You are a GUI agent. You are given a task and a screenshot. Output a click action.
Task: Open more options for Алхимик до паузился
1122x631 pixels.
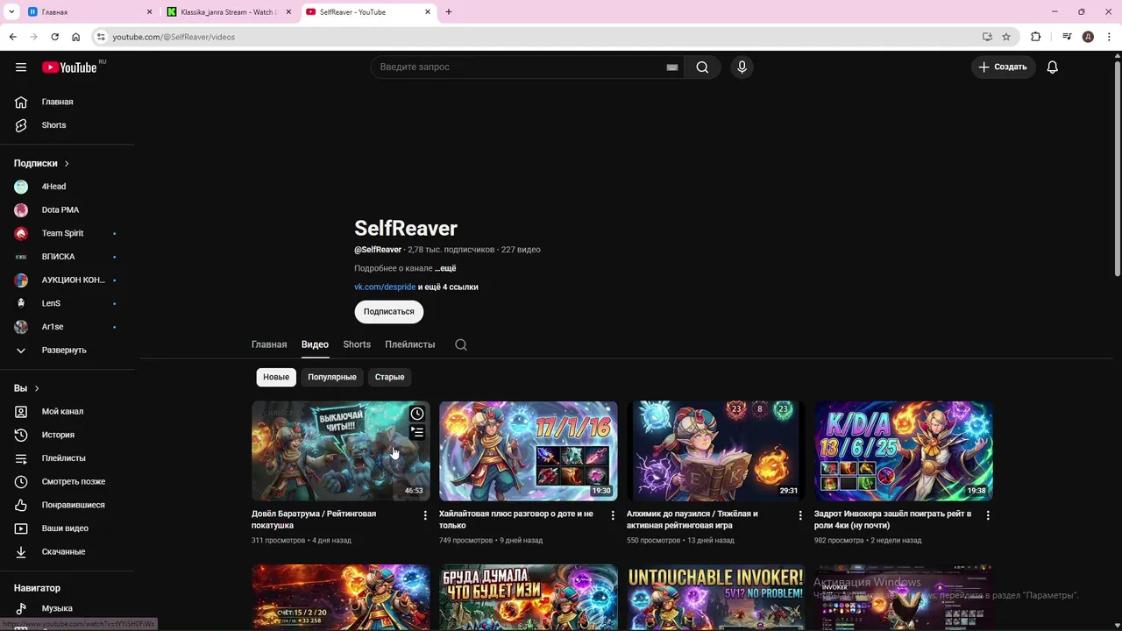click(x=800, y=515)
